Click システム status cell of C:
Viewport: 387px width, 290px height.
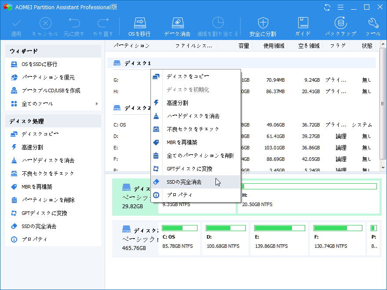361,125
